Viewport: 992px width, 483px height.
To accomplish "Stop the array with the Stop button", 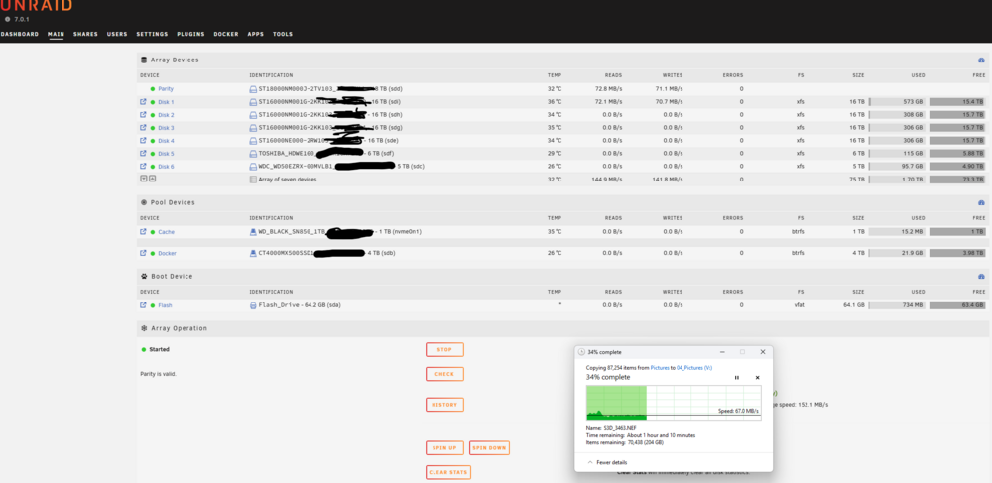I will [x=444, y=350].
